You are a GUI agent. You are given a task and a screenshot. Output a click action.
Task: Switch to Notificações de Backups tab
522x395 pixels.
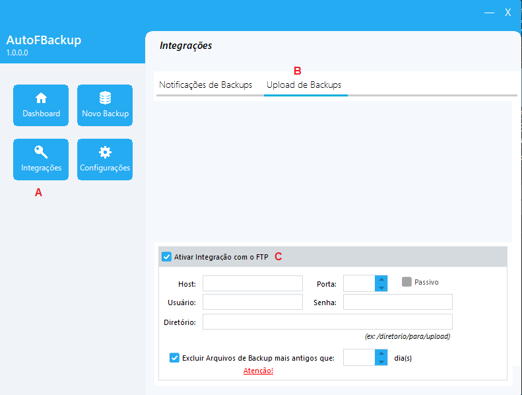(x=206, y=85)
